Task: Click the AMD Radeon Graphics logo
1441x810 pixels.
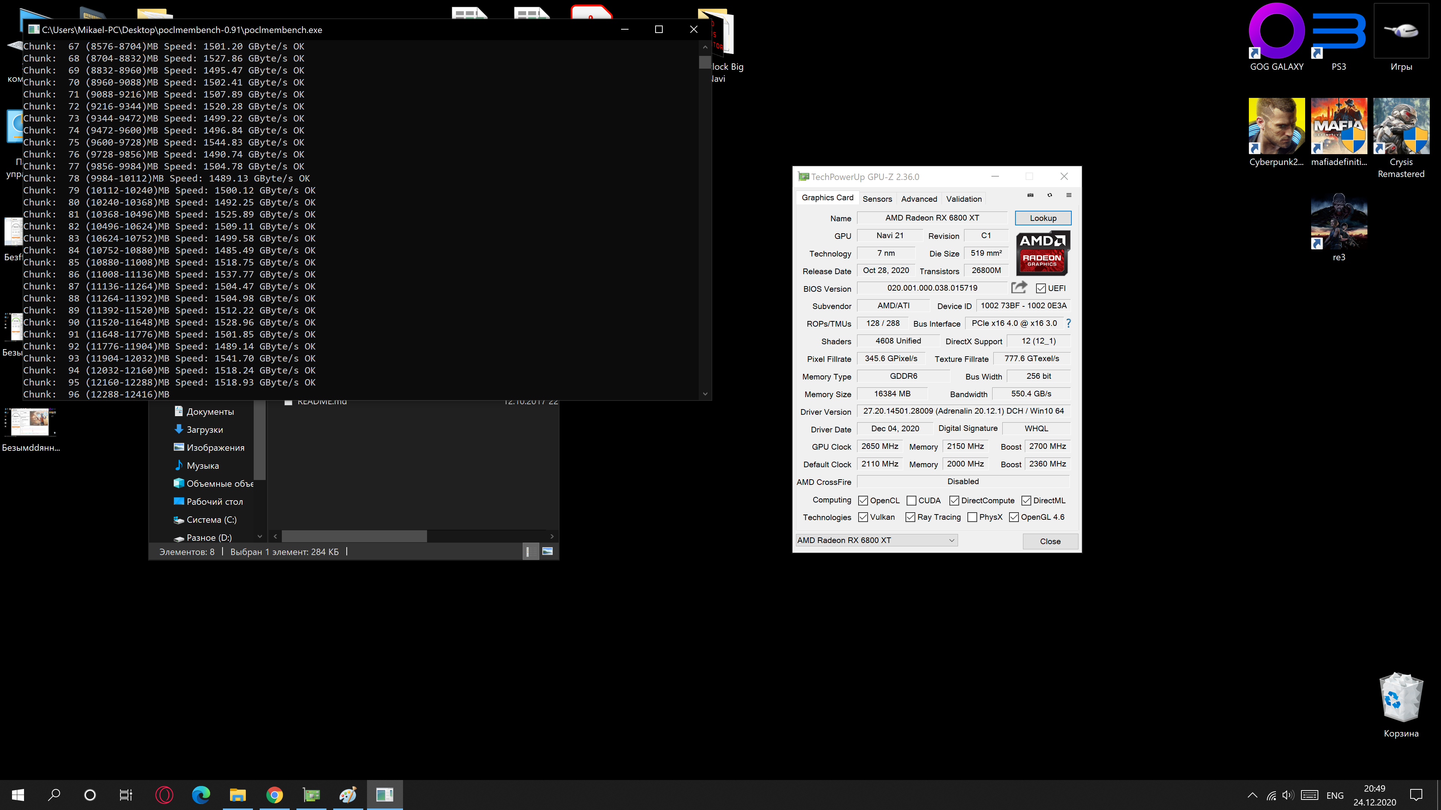Action: point(1042,253)
